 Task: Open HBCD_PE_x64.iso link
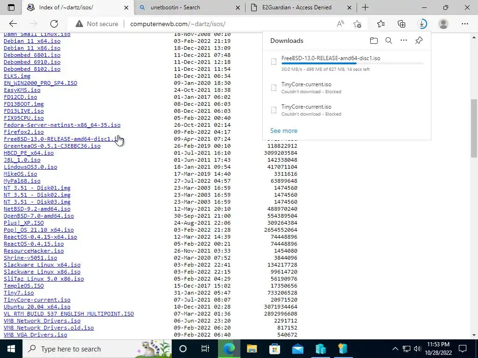point(28,153)
